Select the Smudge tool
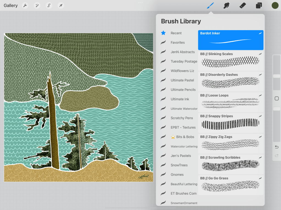 [226, 5]
